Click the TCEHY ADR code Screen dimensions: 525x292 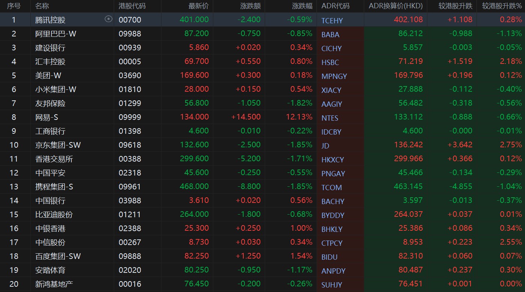[332, 21]
